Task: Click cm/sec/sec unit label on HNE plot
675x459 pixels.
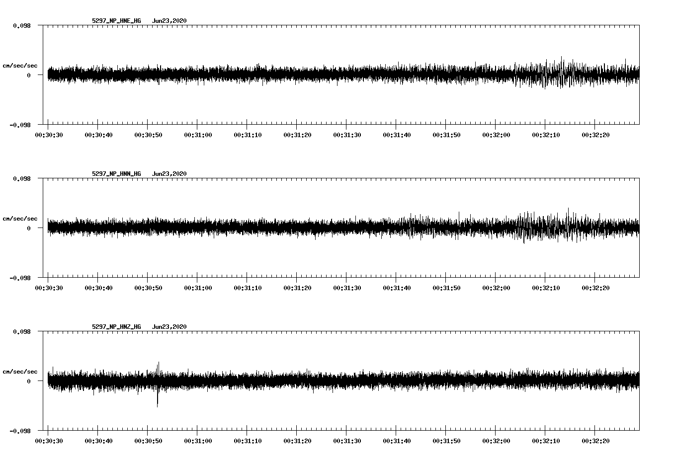Action: coord(20,66)
